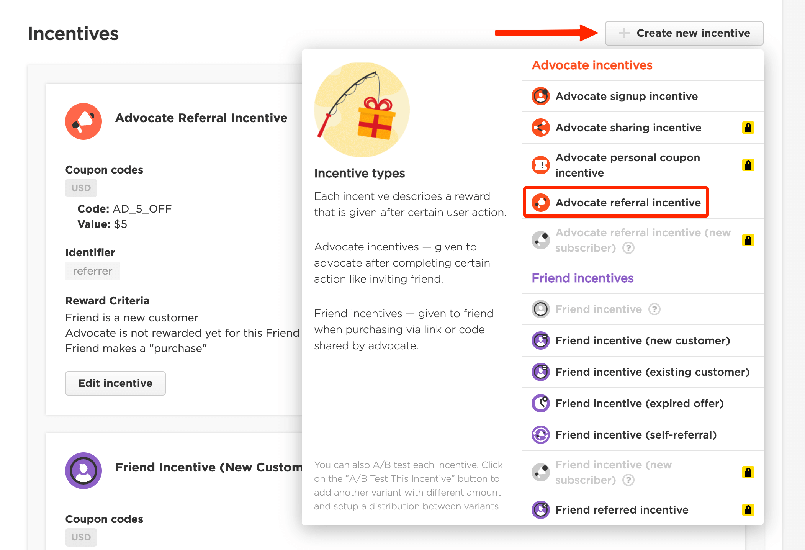Choose Advocate referral incentive option
The width and height of the screenshot is (805, 550).
(x=628, y=203)
